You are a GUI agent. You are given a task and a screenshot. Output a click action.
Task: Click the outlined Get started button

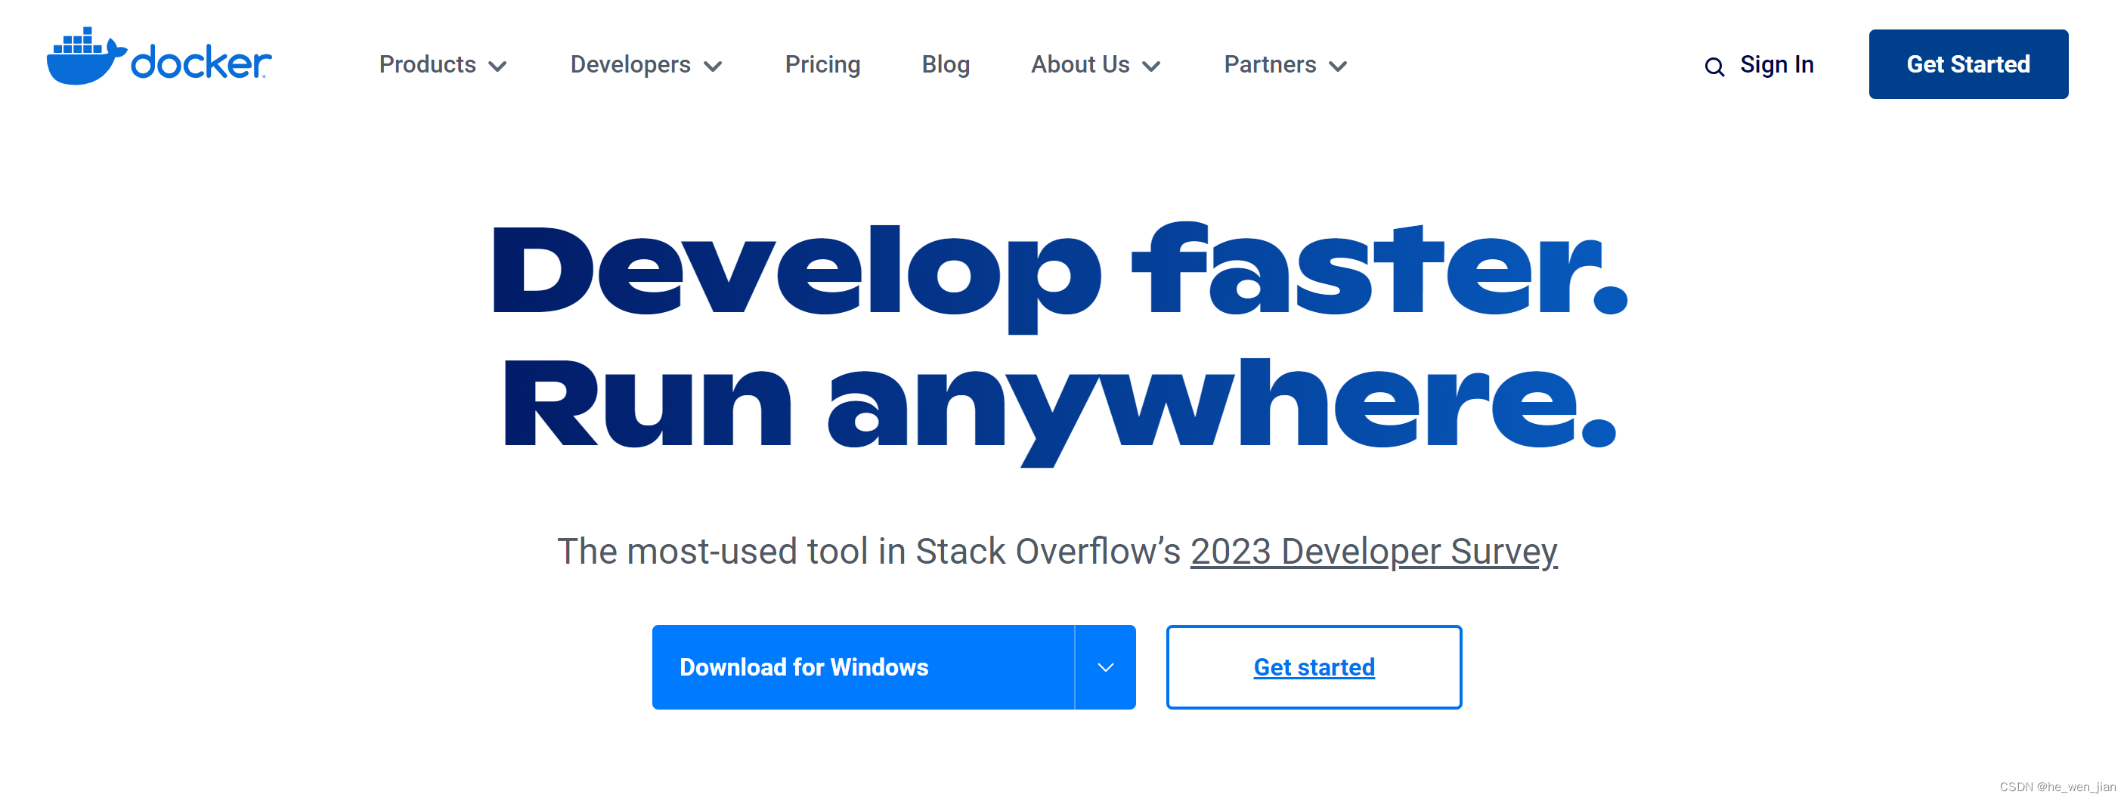[x=1314, y=666]
